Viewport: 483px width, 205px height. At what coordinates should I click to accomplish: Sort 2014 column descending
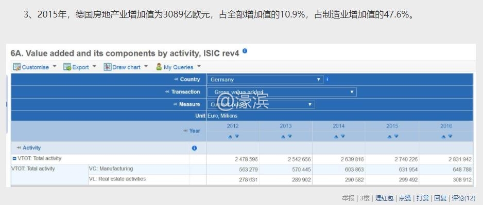(343, 137)
